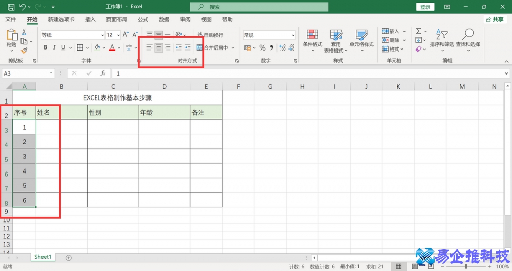Add a new sheet with plus button
Image resolution: width=512 pixels, height=271 pixels.
(x=68, y=258)
